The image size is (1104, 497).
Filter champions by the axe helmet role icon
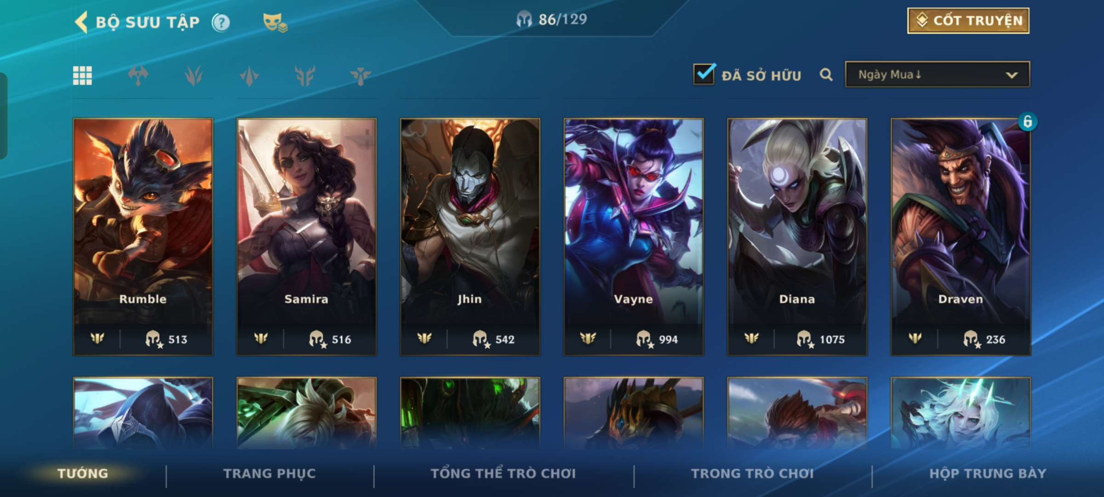coord(138,75)
